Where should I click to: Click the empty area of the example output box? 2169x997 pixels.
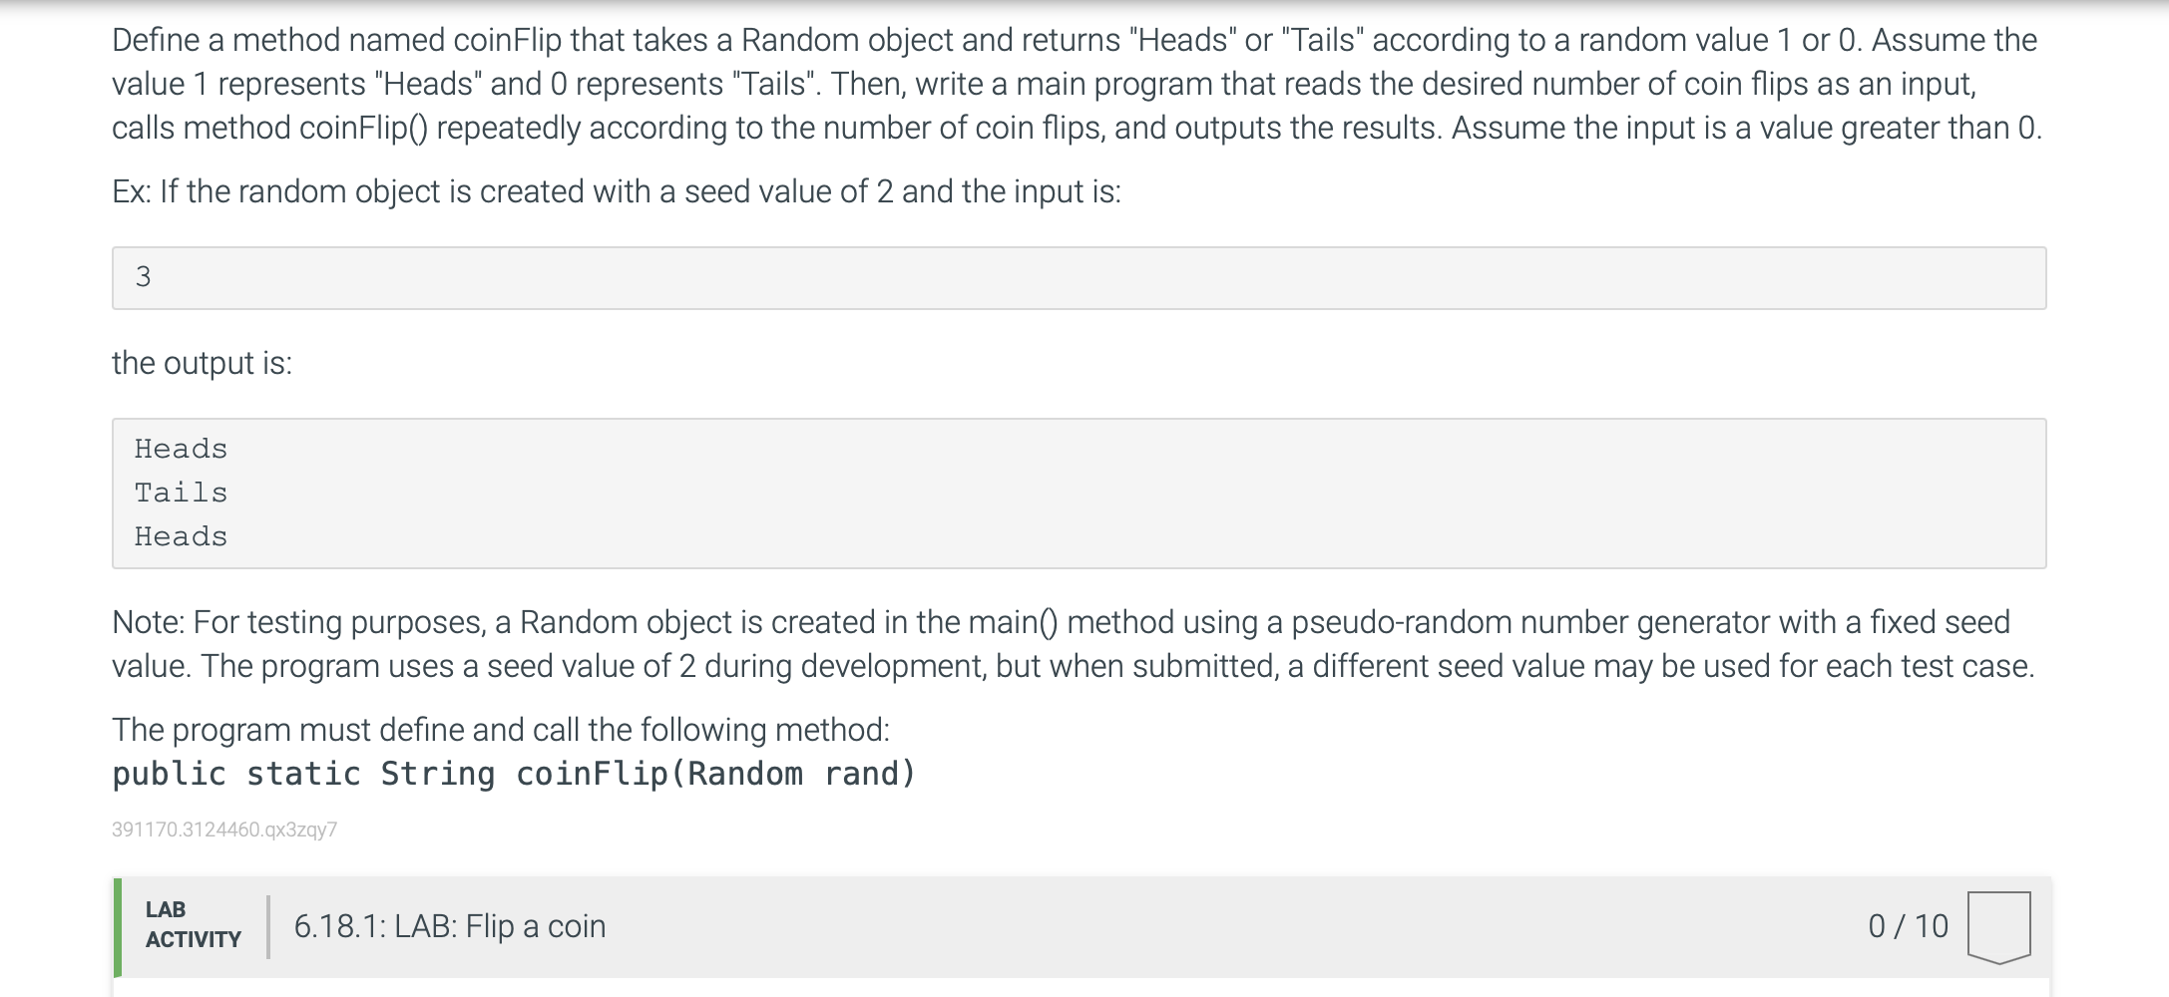coord(1097,494)
